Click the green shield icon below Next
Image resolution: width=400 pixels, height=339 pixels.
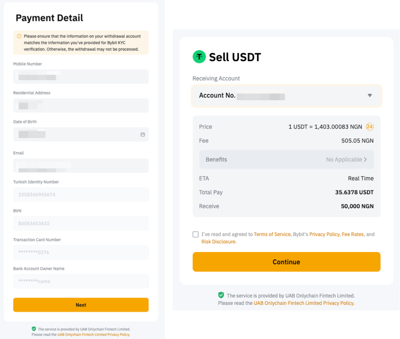coord(34,329)
